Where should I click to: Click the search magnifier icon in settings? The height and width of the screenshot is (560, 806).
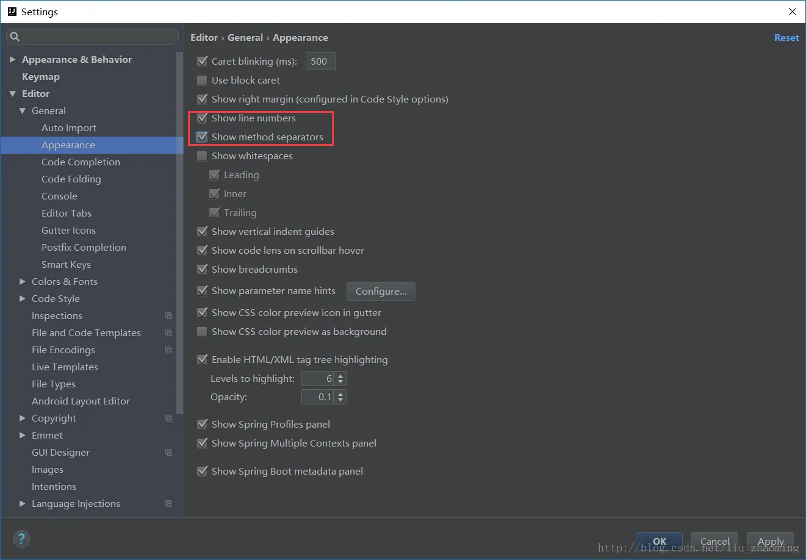(15, 37)
